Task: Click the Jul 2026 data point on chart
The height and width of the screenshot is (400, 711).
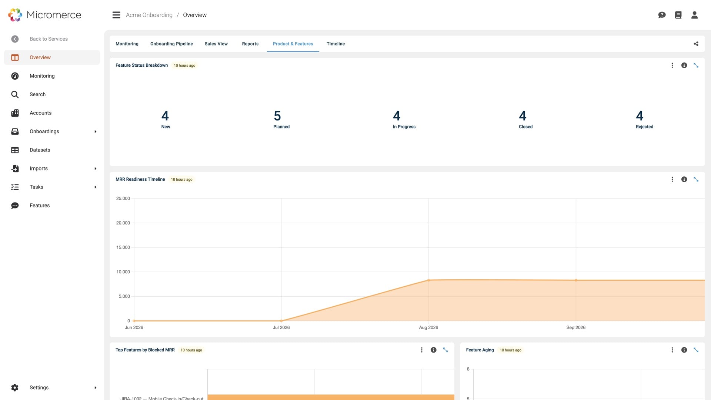Action: pyautogui.click(x=281, y=321)
